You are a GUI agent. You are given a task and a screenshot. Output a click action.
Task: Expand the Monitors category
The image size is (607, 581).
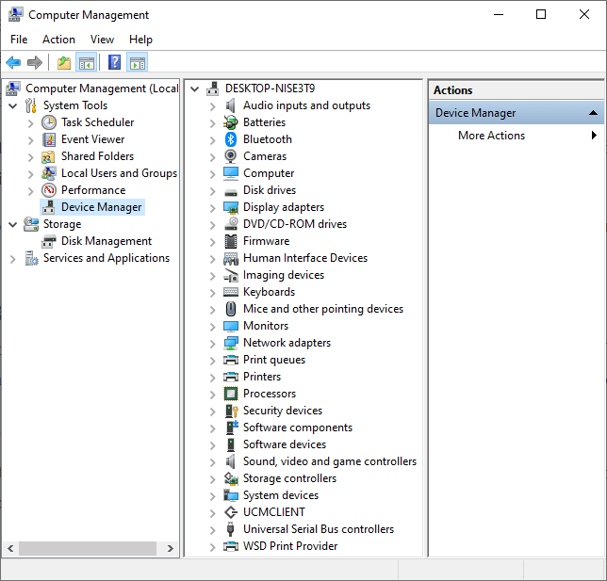click(x=212, y=327)
